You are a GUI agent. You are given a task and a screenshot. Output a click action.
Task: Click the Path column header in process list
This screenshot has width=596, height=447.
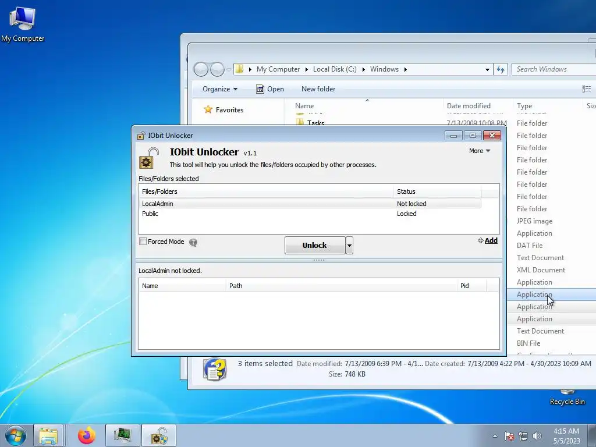click(341, 286)
